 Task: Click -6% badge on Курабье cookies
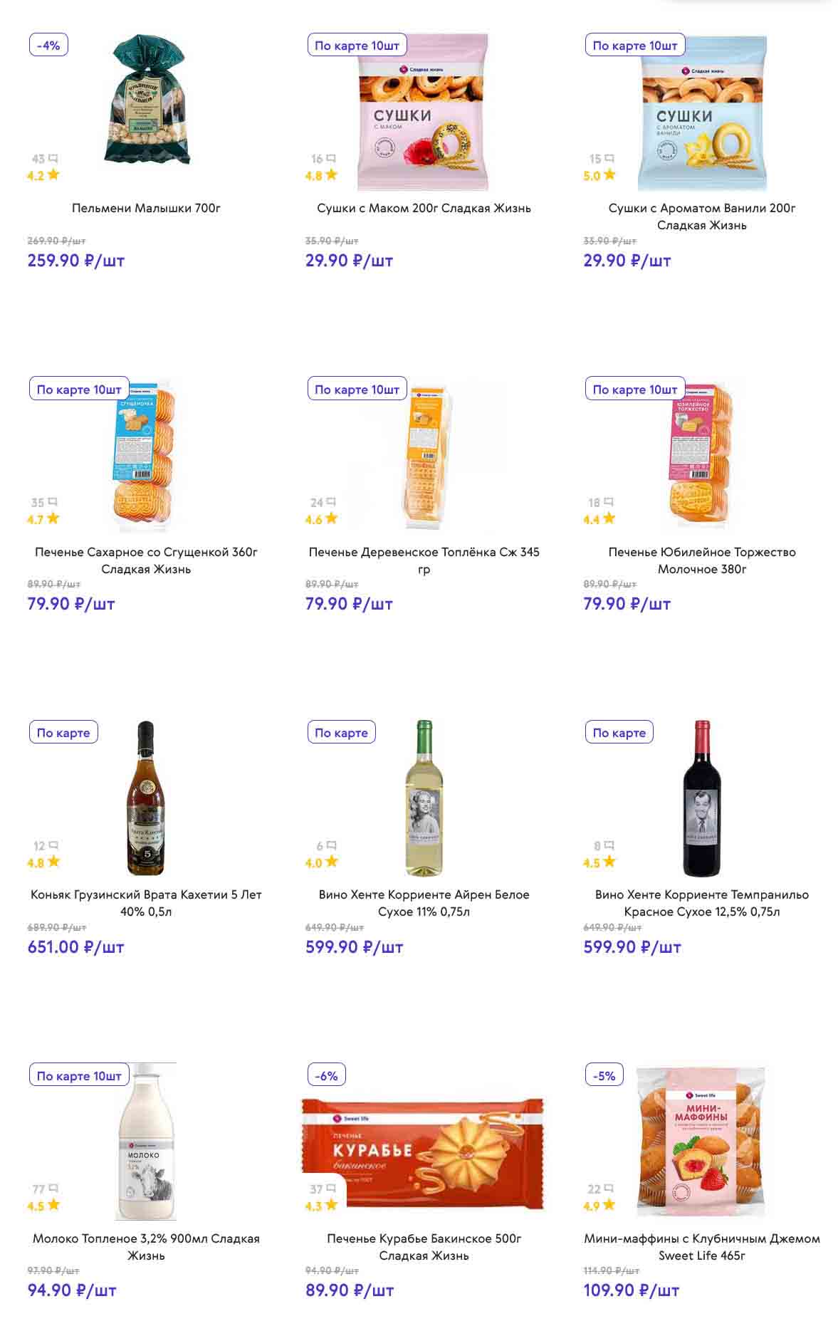click(x=326, y=1075)
